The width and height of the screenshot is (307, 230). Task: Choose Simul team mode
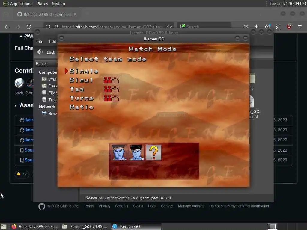pos(81,80)
